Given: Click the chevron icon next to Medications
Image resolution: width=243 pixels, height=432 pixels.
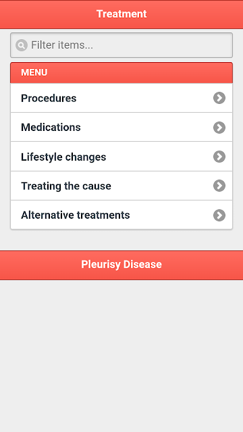Looking at the screenshot, I should [219, 128].
